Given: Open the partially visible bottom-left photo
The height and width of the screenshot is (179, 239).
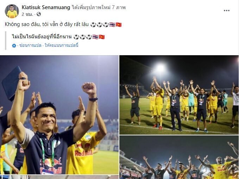Looking at the screenshot, I should (x=59, y=177).
